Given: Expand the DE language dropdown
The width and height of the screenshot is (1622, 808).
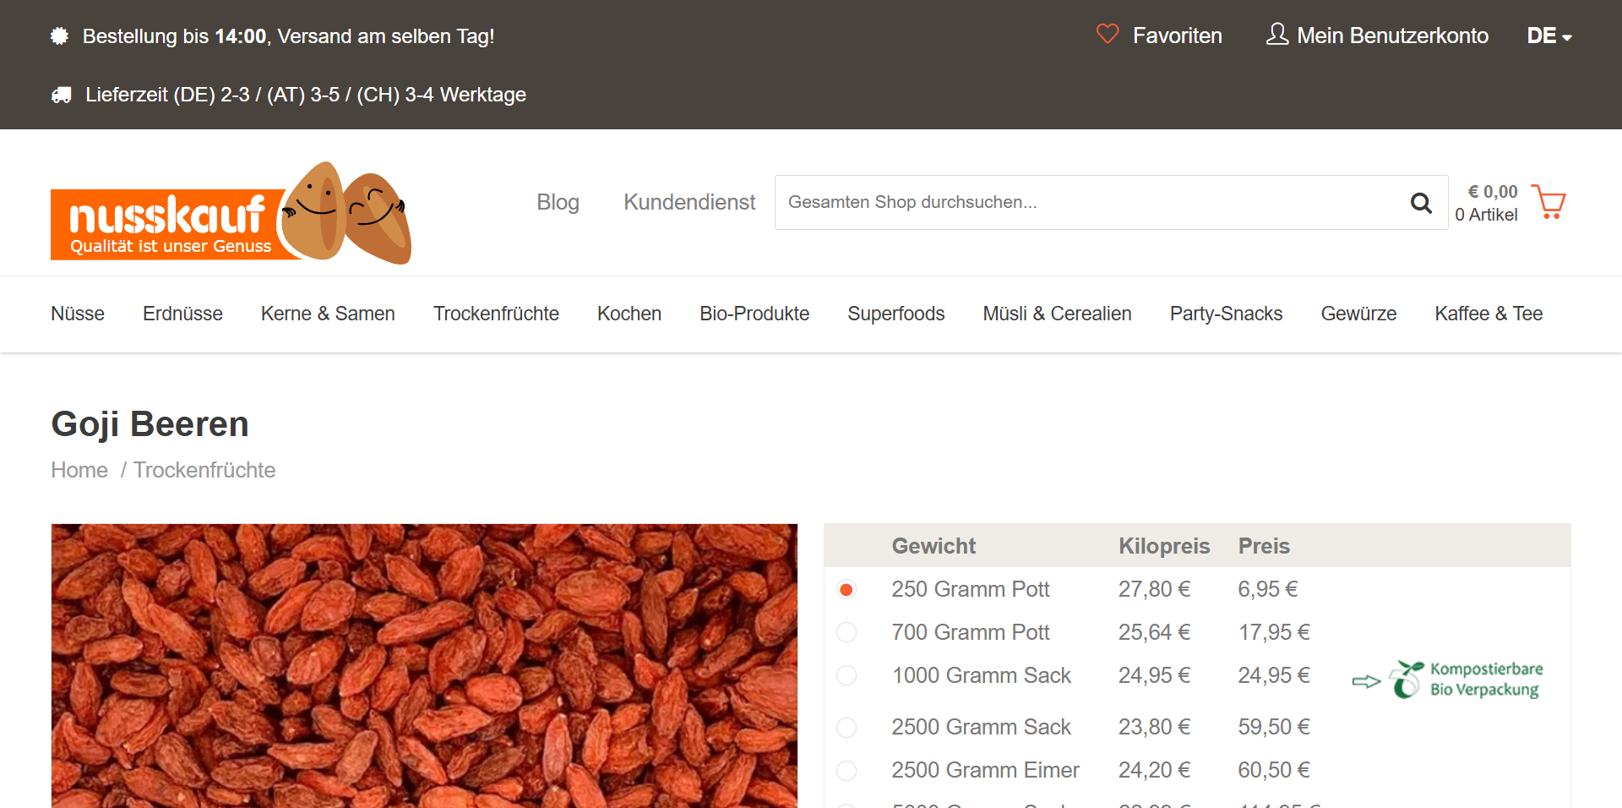Looking at the screenshot, I should pyautogui.click(x=1549, y=36).
